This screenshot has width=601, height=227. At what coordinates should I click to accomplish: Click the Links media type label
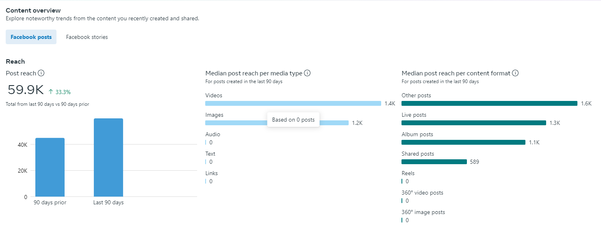(x=212, y=173)
